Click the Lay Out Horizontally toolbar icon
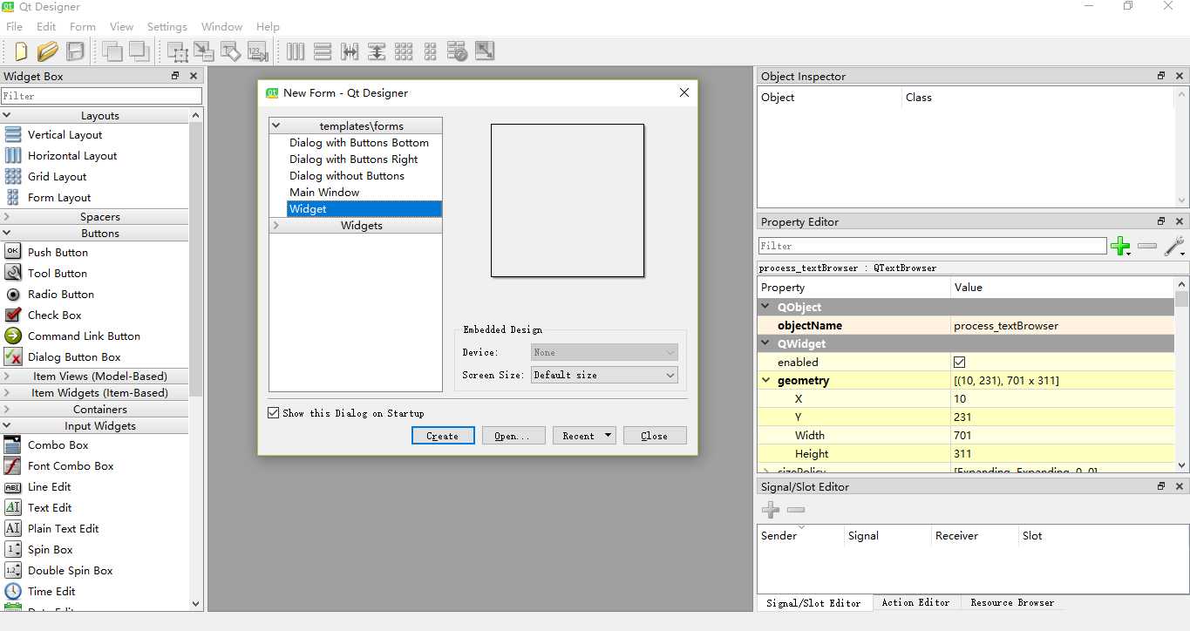 [296, 51]
